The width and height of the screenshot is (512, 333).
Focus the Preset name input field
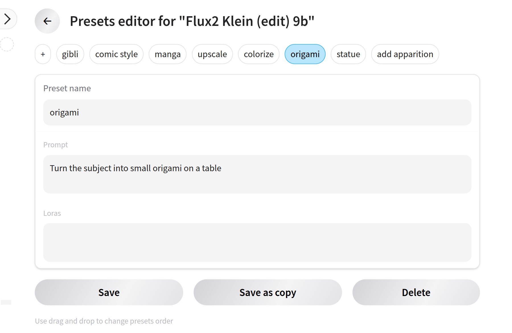(x=257, y=112)
